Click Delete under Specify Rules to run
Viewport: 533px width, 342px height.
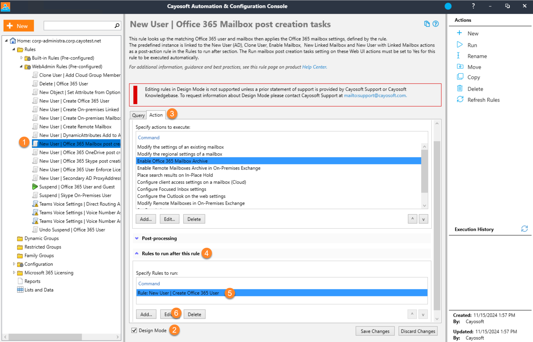(194, 314)
